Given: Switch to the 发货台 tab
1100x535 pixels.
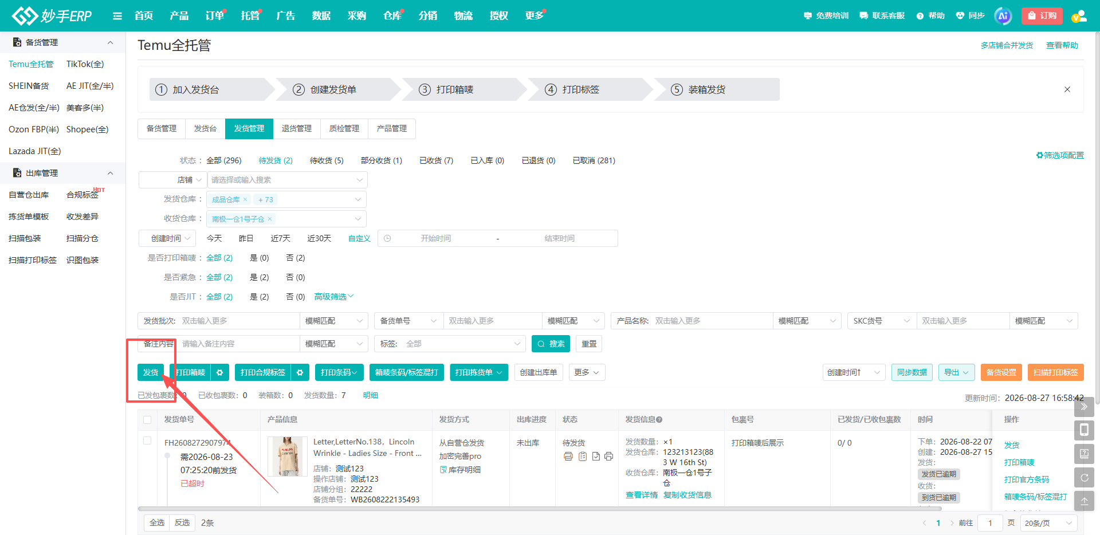Looking at the screenshot, I should tap(205, 129).
